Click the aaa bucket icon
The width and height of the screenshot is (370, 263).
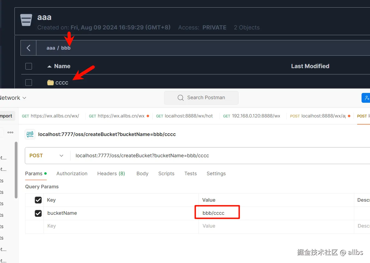click(26, 20)
